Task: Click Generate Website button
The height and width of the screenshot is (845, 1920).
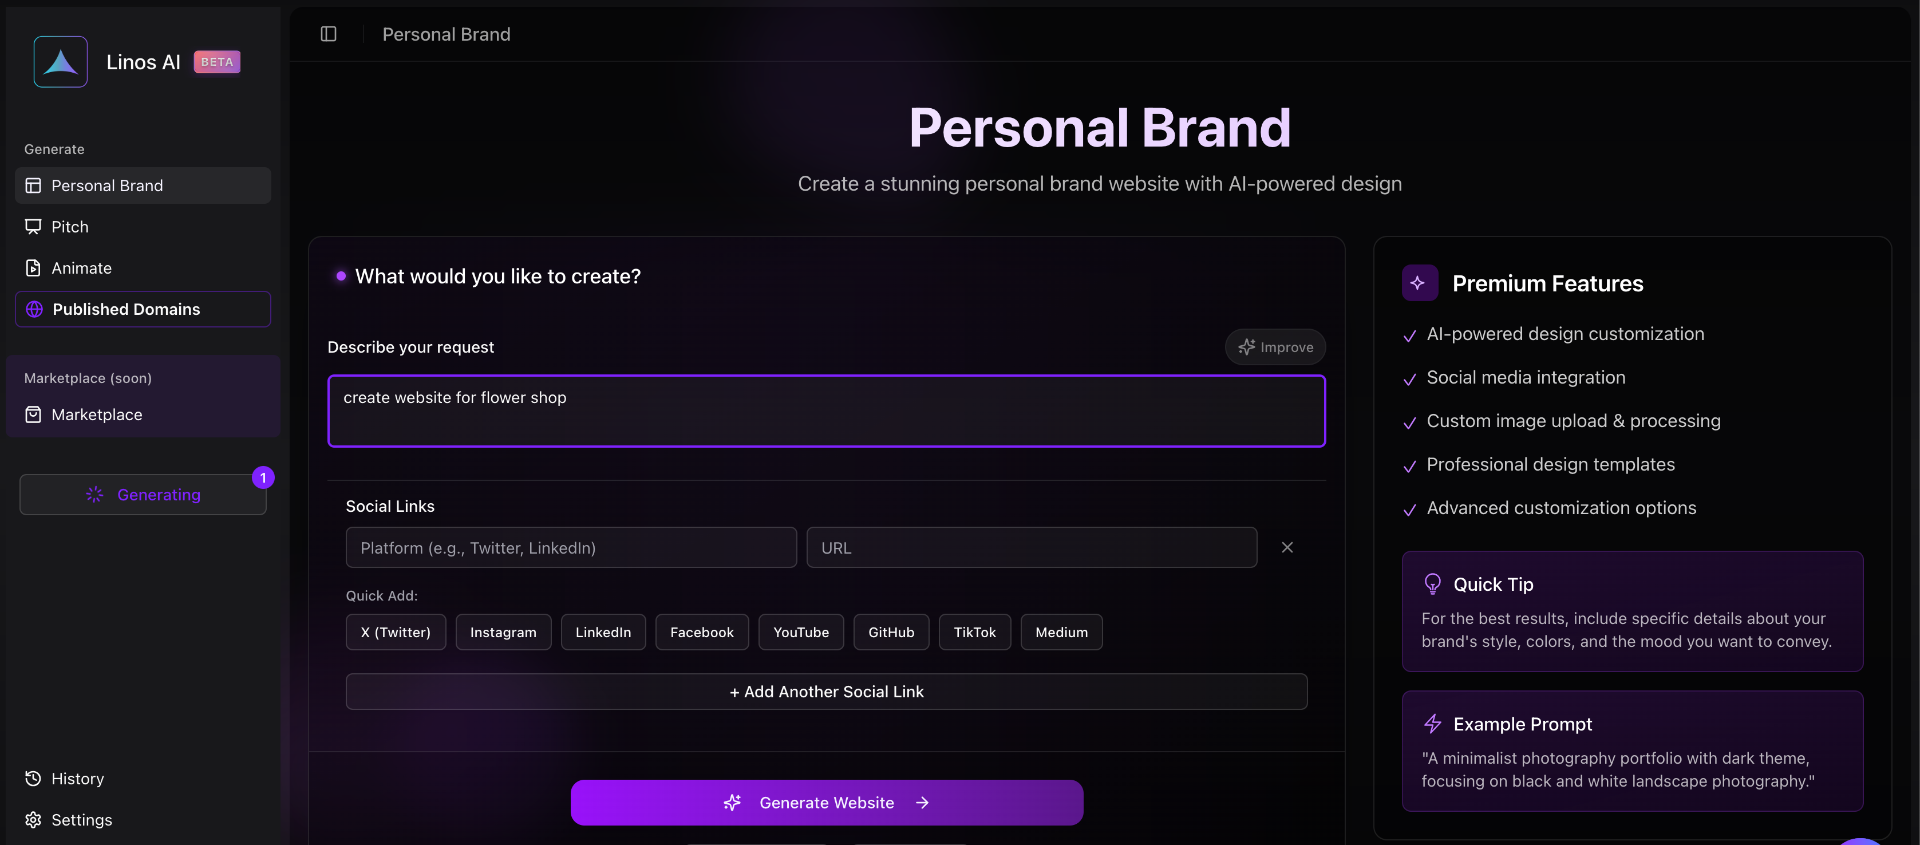Action: tap(827, 803)
